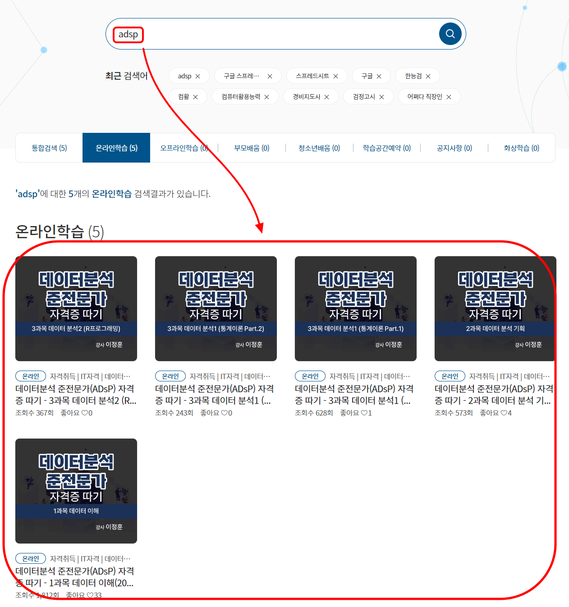Remove '구글' from recent searches
The height and width of the screenshot is (607, 569).
(x=379, y=76)
